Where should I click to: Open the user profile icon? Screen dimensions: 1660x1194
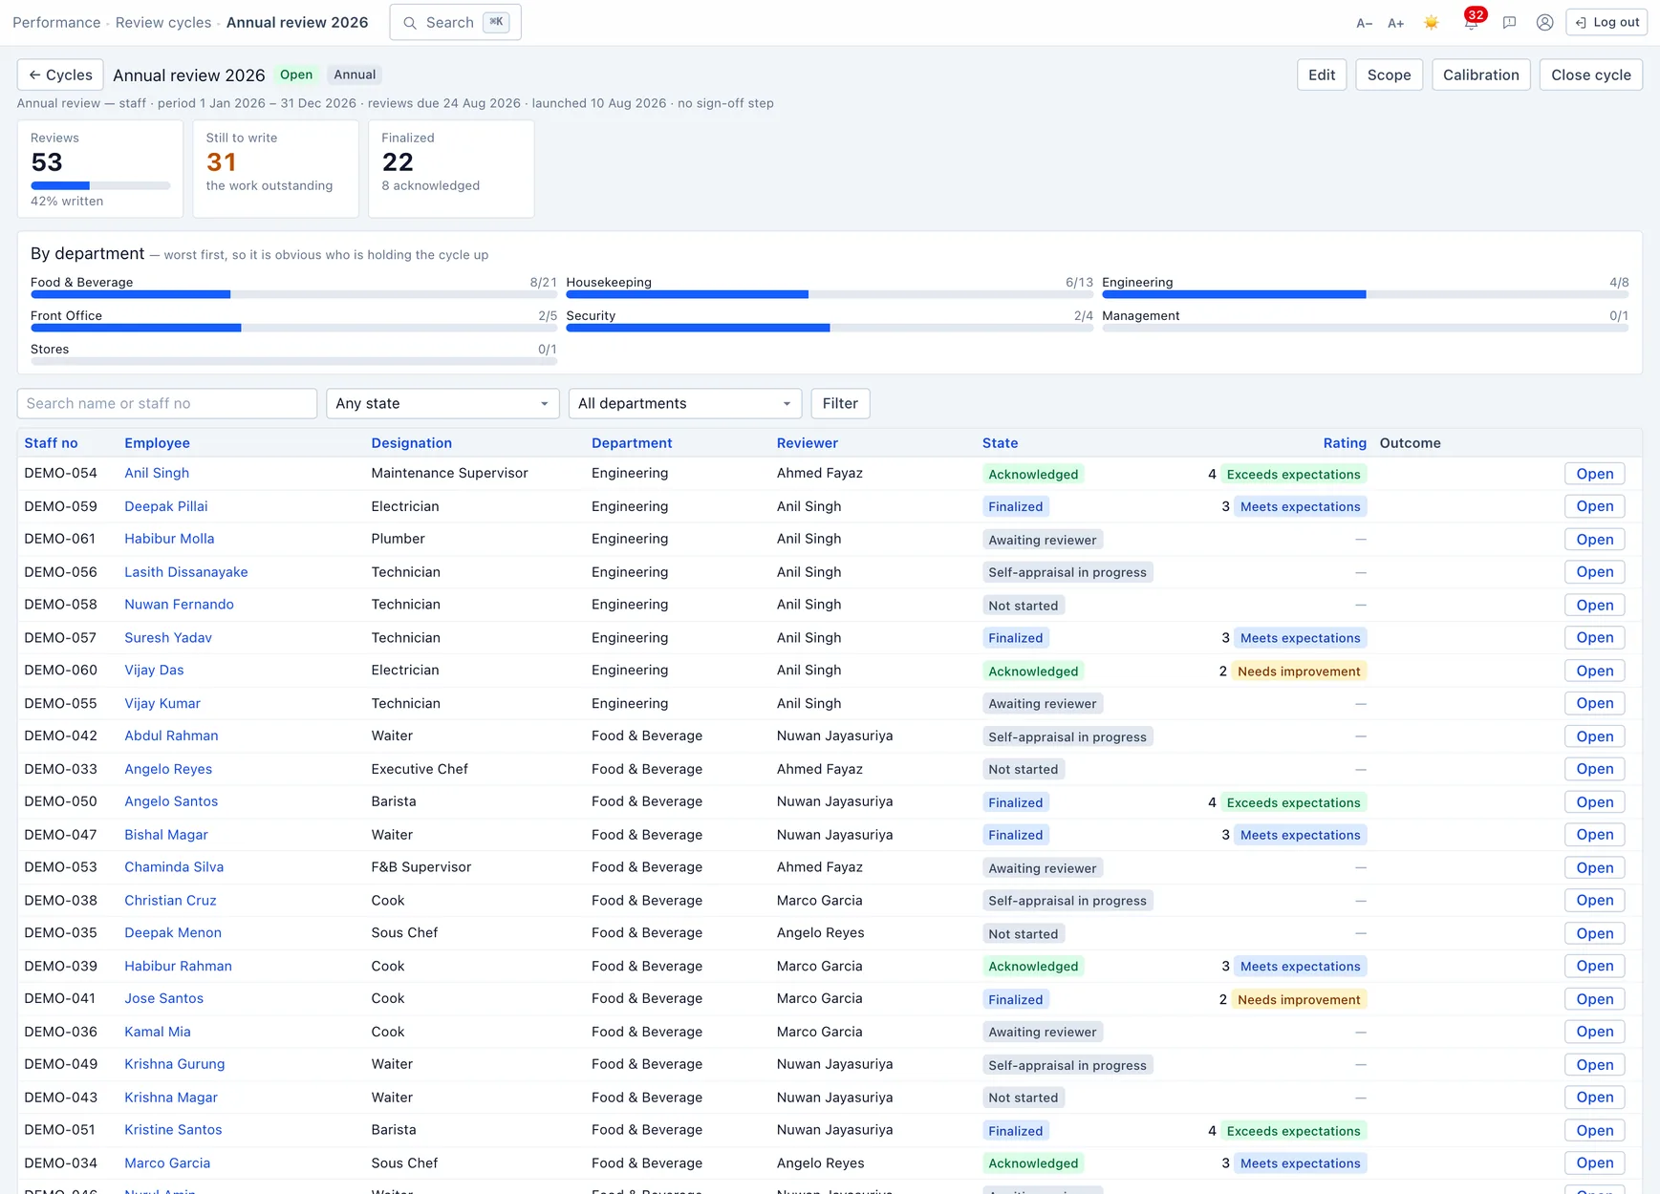tap(1544, 23)
